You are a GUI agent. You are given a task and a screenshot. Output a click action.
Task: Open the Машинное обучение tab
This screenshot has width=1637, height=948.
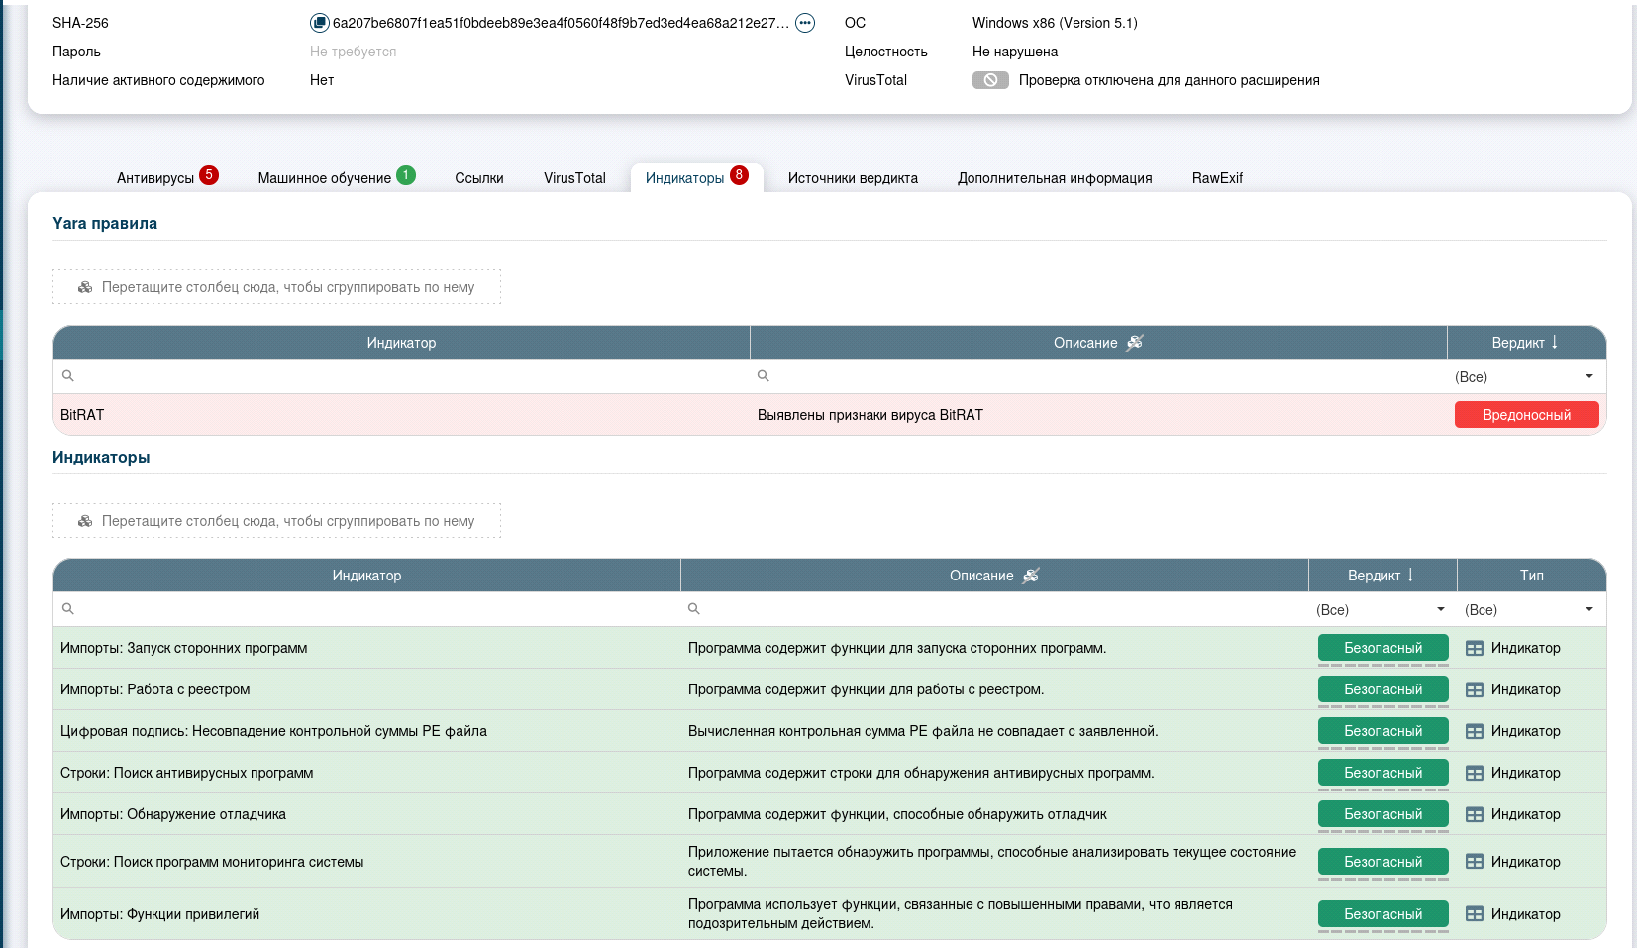[324, 178]
